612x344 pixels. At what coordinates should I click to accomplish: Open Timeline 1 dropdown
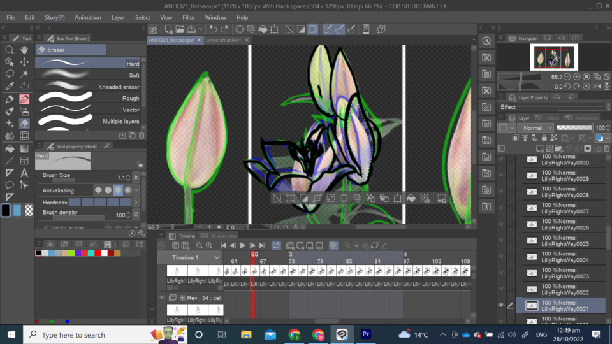click(191, 257)
